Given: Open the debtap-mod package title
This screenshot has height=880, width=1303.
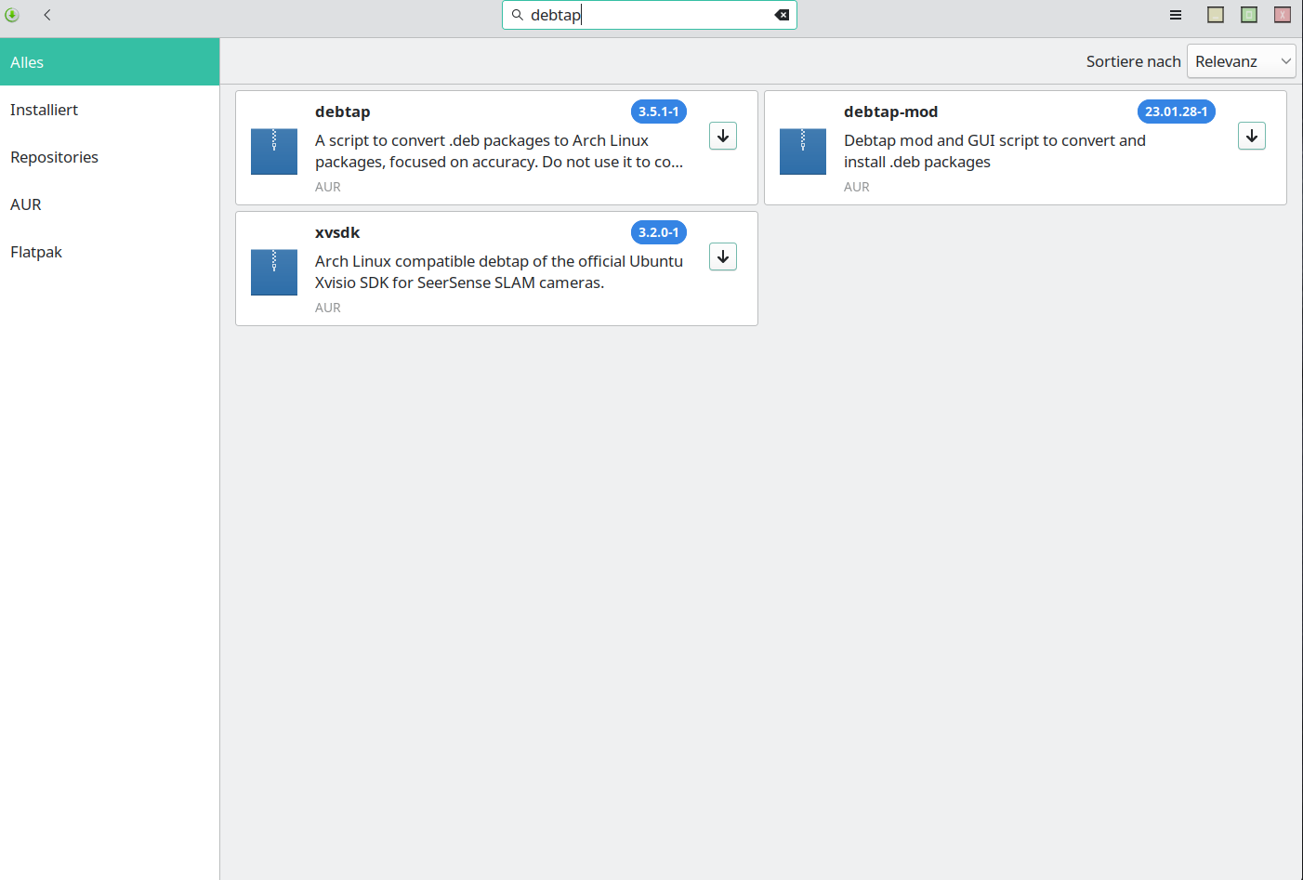Looking at the screenshot, I should 890,112.
